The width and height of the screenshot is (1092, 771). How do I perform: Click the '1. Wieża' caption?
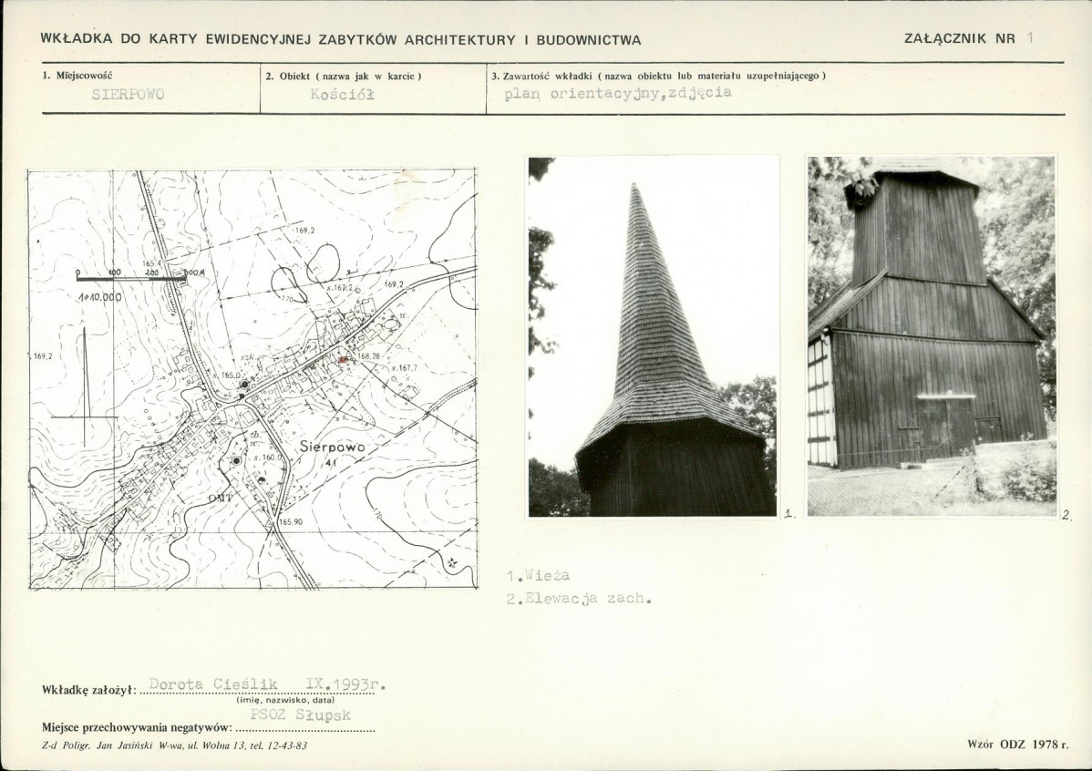coord(538,576)
